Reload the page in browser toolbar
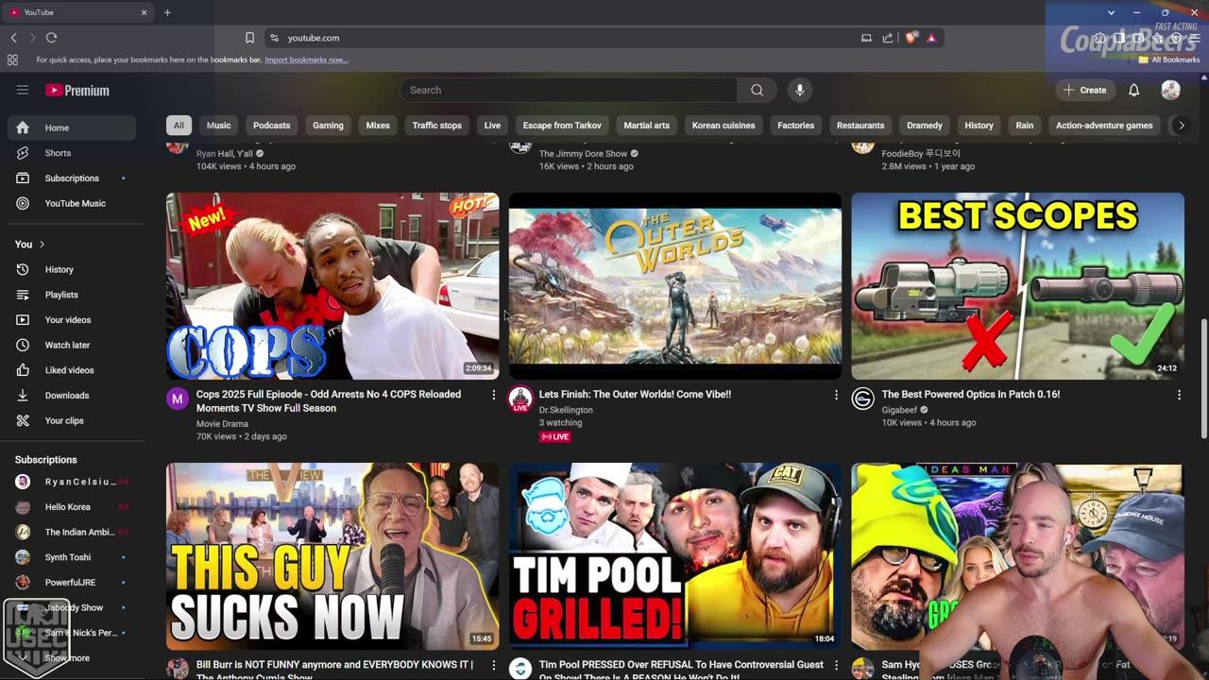 pyautogui.click(x=51, y=38)
